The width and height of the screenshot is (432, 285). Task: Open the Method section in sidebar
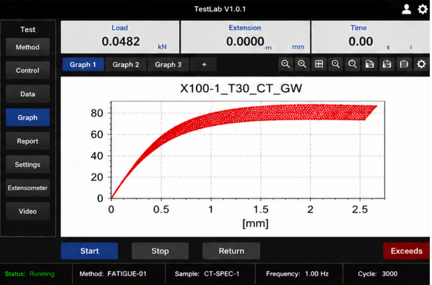[x=27, y=47]
